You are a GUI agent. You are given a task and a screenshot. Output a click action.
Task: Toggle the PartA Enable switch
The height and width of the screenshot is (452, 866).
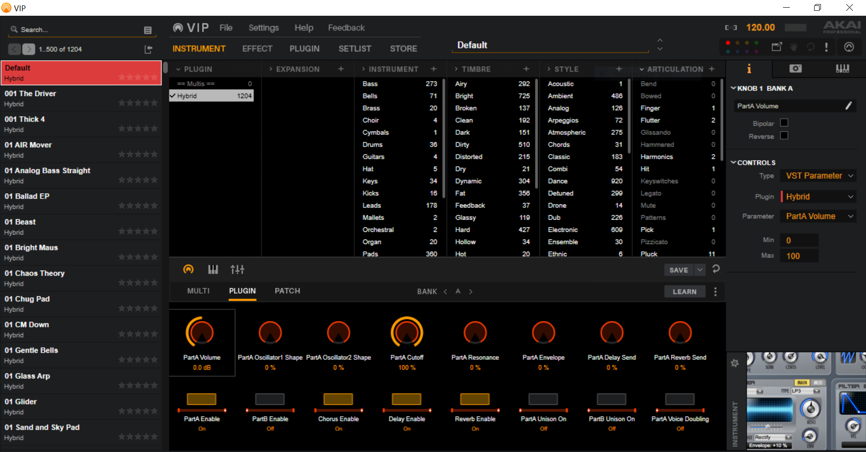tap(202, 399)
